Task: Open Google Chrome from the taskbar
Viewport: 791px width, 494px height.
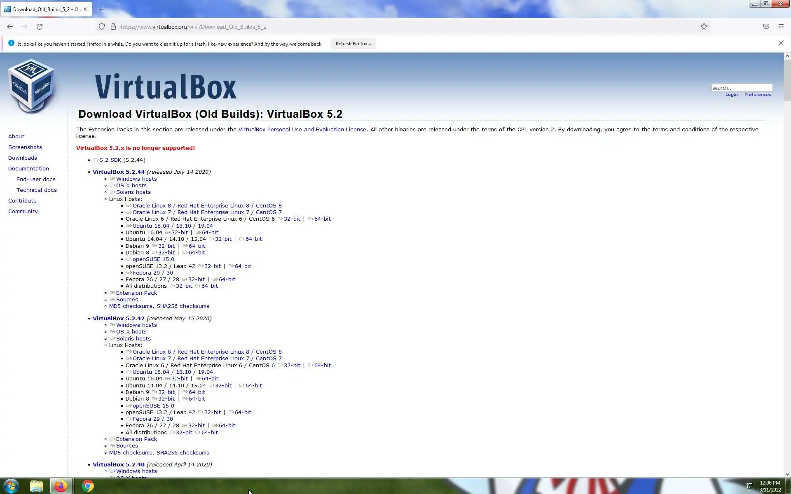Action: coord(87,486)
